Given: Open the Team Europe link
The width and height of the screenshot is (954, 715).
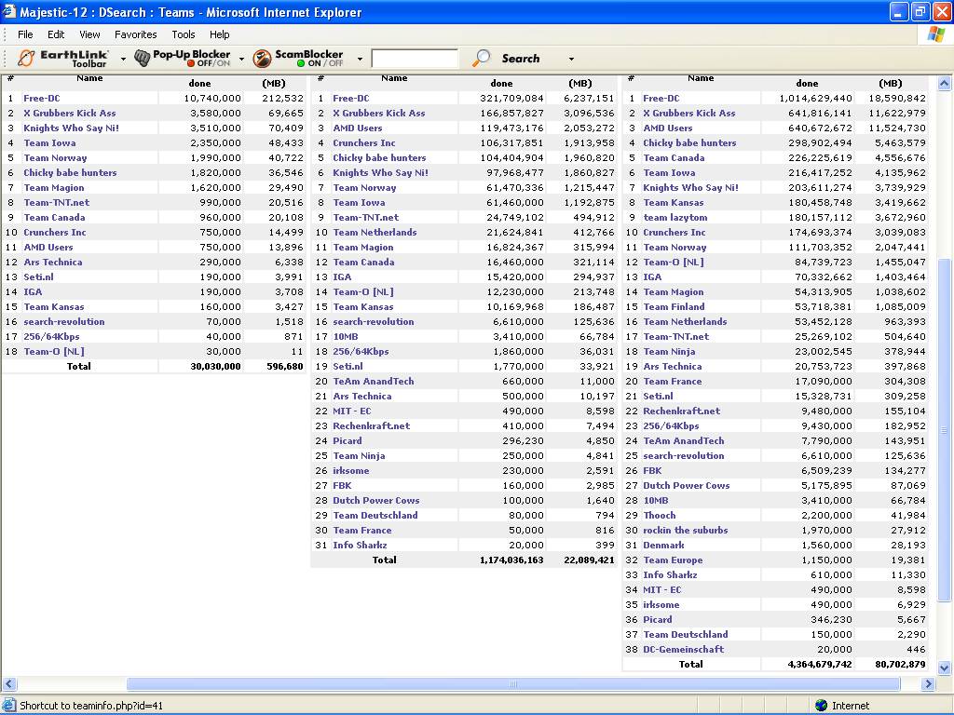Looking at the screenshot, I should [673, 560].
